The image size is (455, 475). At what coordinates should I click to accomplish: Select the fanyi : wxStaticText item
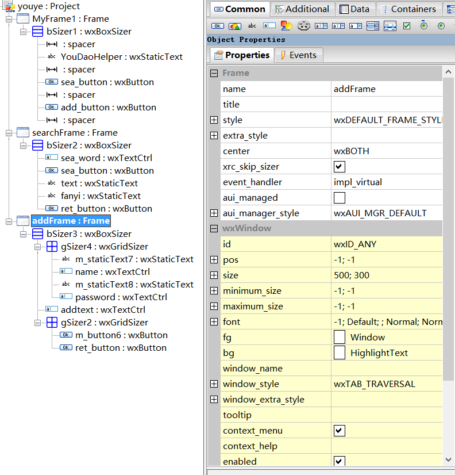pyautogui.click(x=101, y=196)
